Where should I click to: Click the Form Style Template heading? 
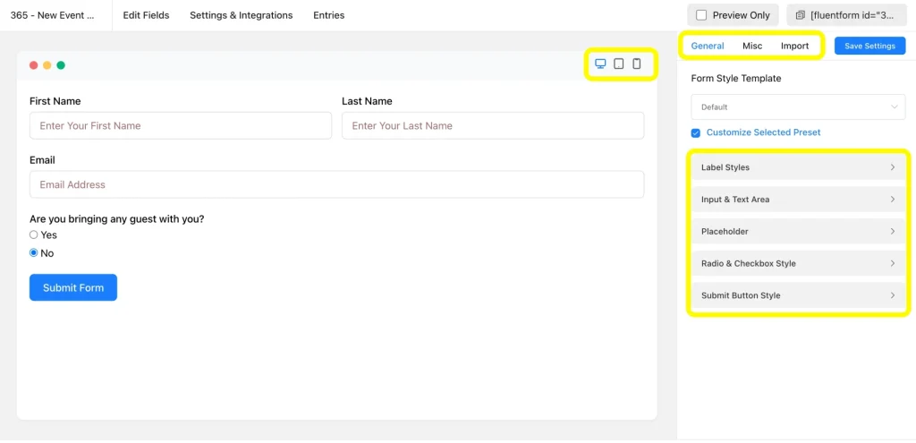(736, 79)
